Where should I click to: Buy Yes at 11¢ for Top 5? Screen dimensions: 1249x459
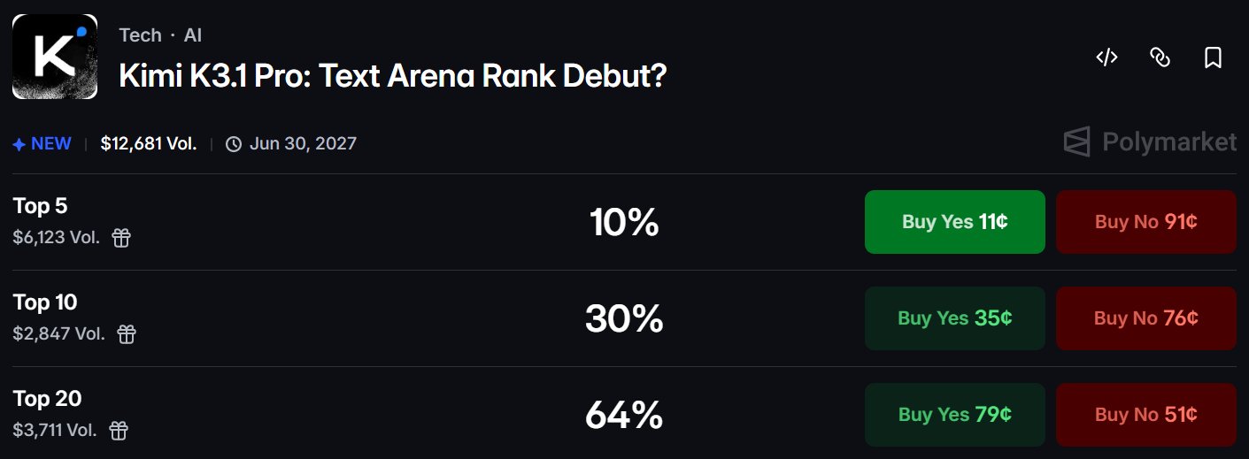coord(955,222)
